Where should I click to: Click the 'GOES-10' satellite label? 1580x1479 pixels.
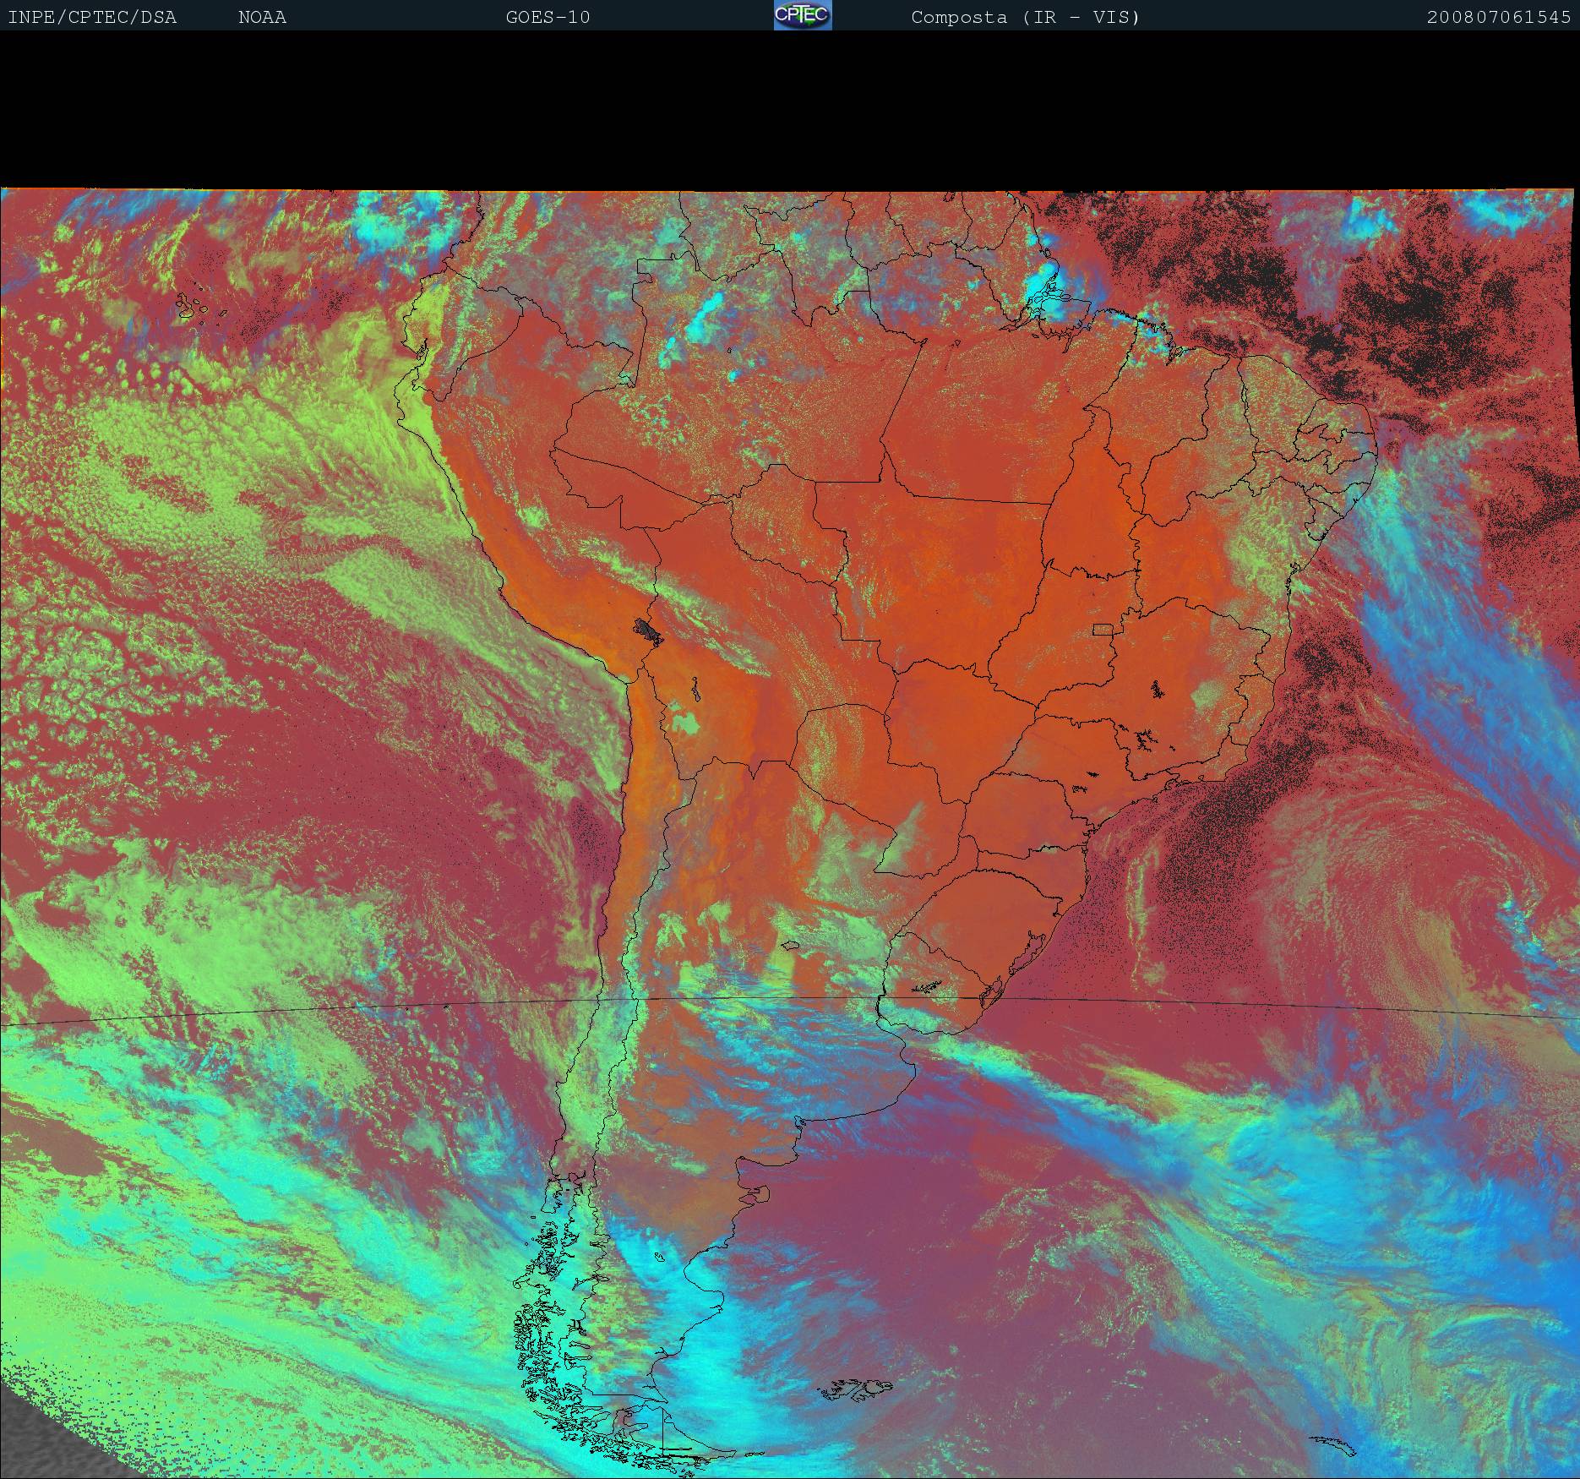pyautogui.click(x=548, y=17)
